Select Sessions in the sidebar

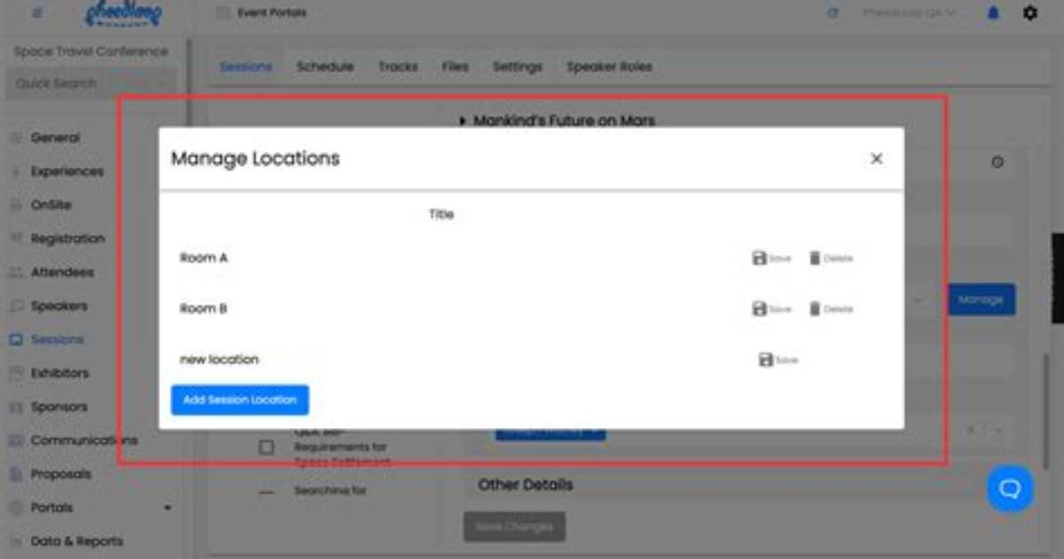tap(57, 340)
